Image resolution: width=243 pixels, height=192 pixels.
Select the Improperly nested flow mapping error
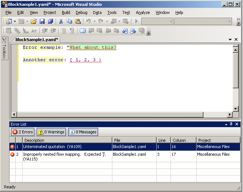(x=125, y=156)
